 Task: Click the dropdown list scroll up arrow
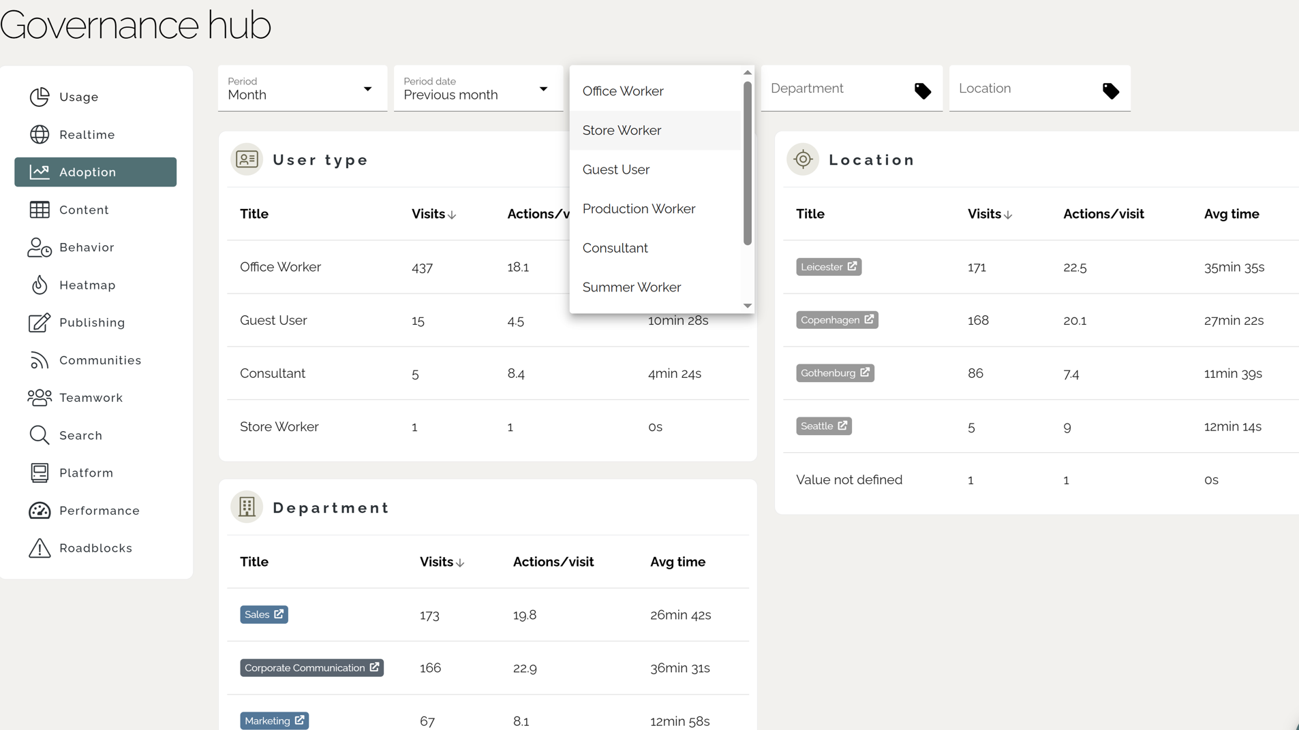[x=748, y=72]
